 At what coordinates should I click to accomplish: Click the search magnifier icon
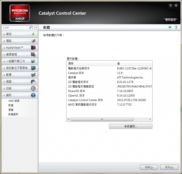(x=30, y=27)
